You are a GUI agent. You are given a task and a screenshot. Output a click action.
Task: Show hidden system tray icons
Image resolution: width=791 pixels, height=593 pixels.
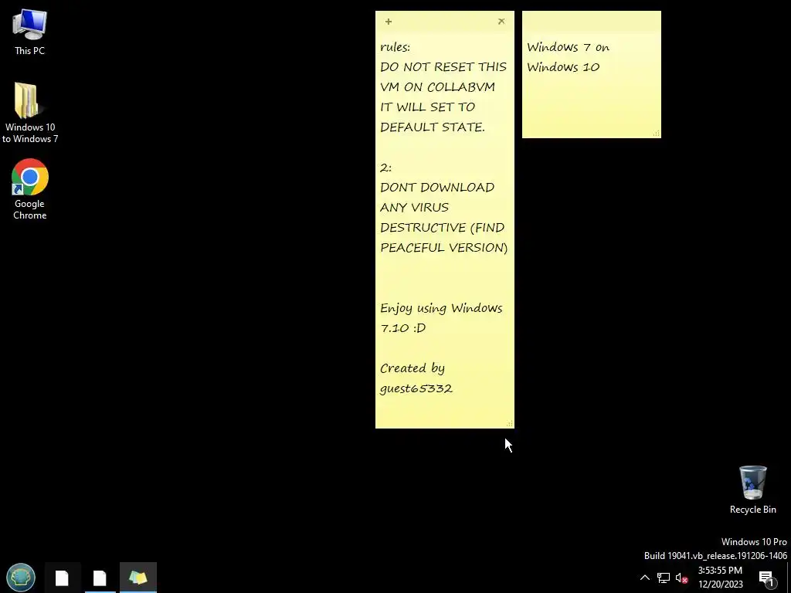[x=645, y=578]
